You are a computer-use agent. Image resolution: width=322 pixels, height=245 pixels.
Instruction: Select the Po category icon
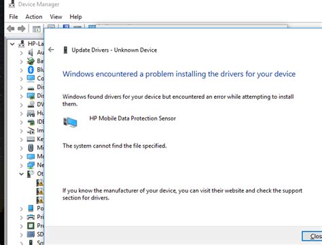tap(31, 208)
